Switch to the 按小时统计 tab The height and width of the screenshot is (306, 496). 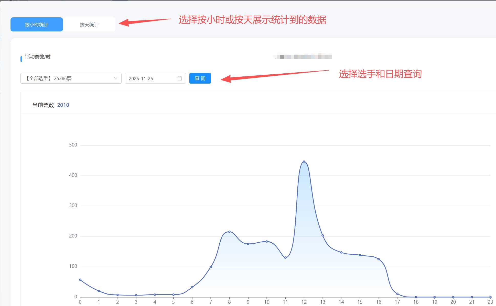point(37,25)
